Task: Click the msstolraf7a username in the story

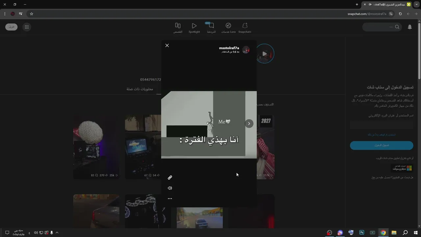Action: (229, 48)
